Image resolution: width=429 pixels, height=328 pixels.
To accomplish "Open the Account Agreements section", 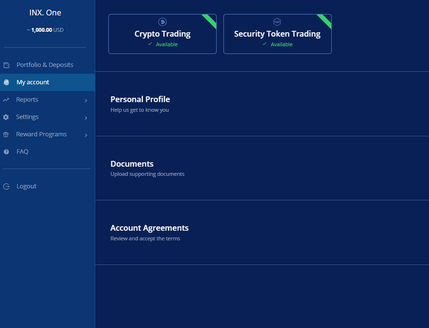I will [x=262, y=233].
